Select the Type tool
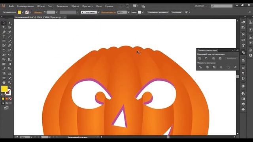The height and width of the screenshot is (142, 253). (4, 37)
